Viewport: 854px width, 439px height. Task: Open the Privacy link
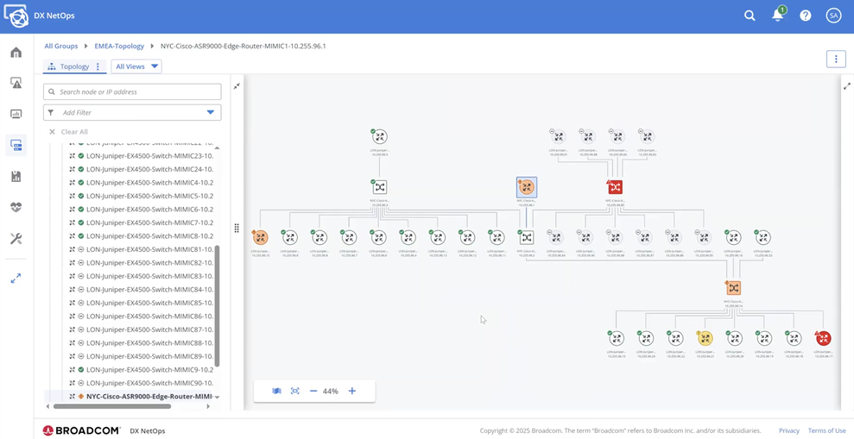click(789, 430)
